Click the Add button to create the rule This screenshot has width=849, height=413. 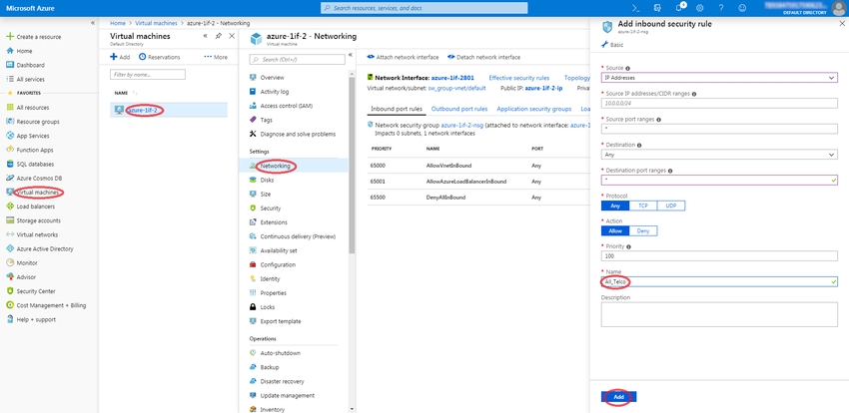(618, 396)
